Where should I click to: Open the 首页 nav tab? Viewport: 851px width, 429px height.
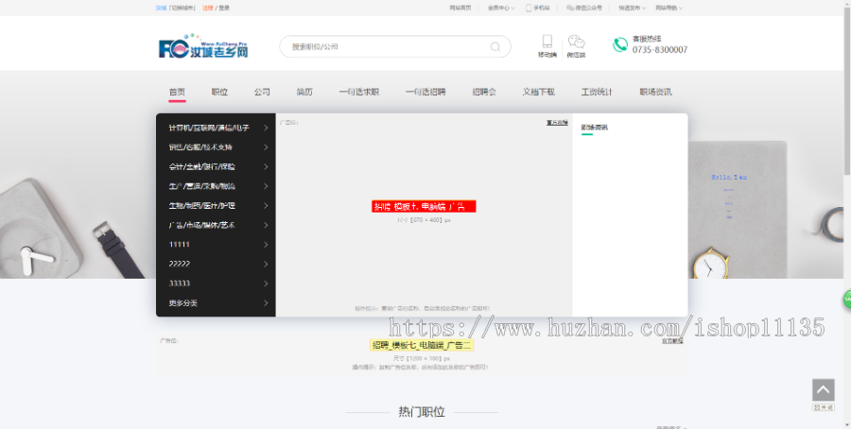(x=177, y=93)
